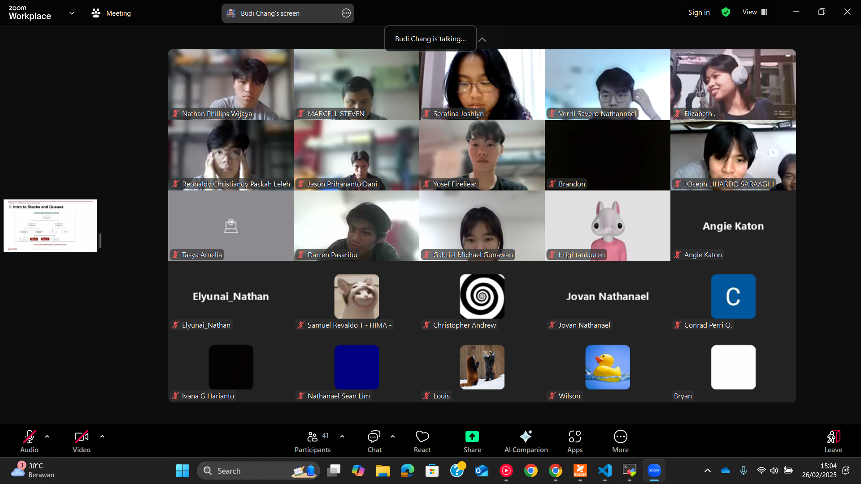Click the green encryption shield icon
The image size is (861, 484).
pyautogui.click(x=726, y=13)
